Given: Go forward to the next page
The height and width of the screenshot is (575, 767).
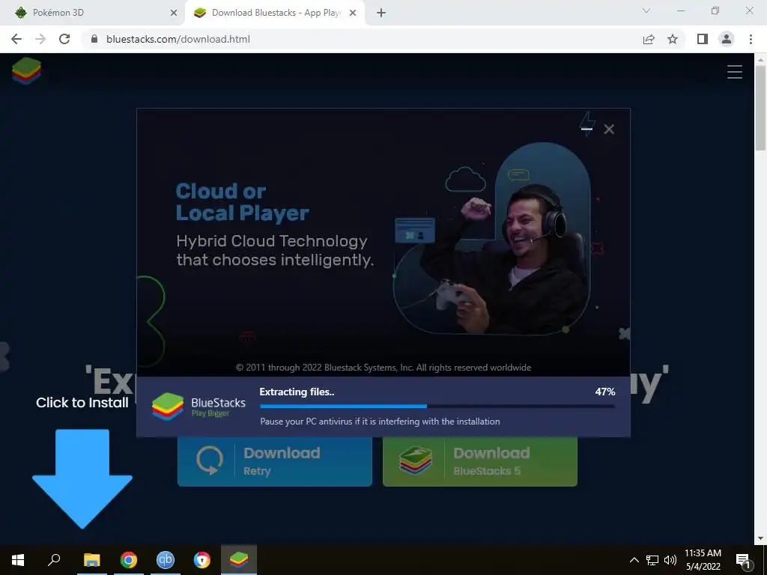Looking at the screenshot, I should pos(40,39).
